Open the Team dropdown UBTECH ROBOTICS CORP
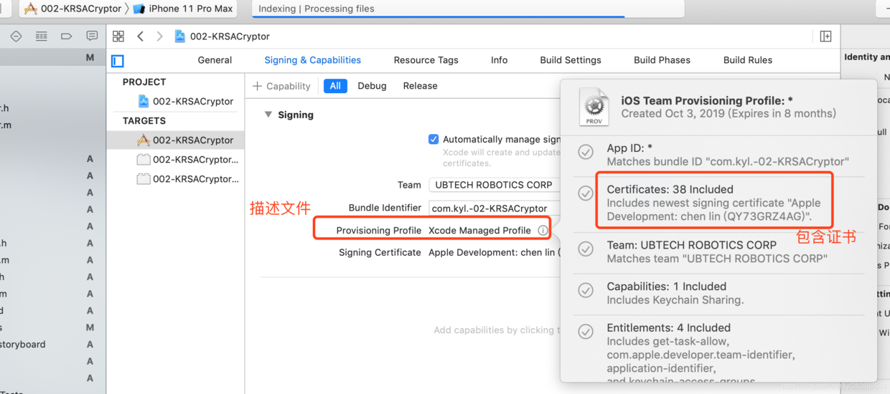Viewport: 890px width, 394px height. coord(494,185)
